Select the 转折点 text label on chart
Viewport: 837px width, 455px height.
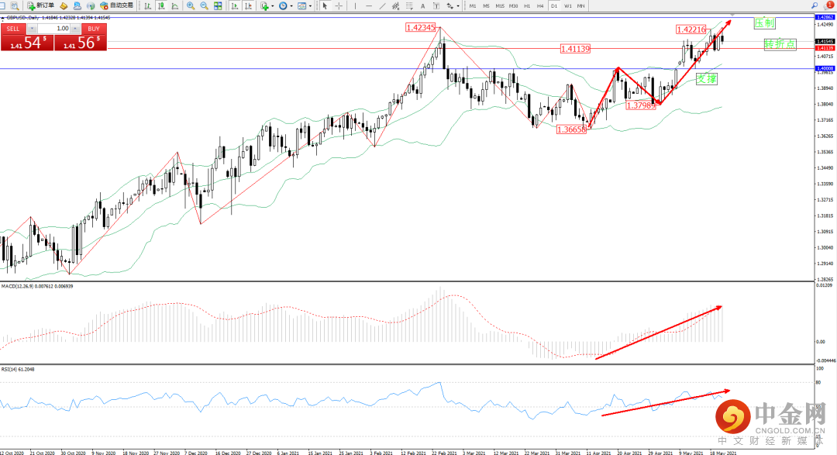(780, 44)
